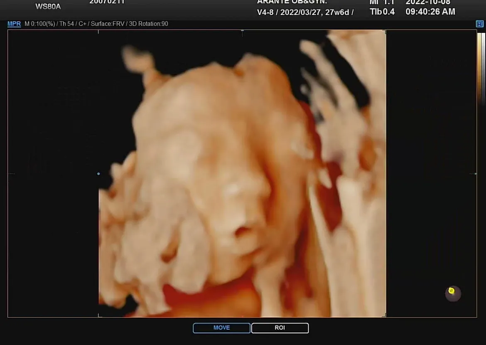Select the 'WS80A' device label
Viewport: 486px width, 345px height.
tap(48, 7)
